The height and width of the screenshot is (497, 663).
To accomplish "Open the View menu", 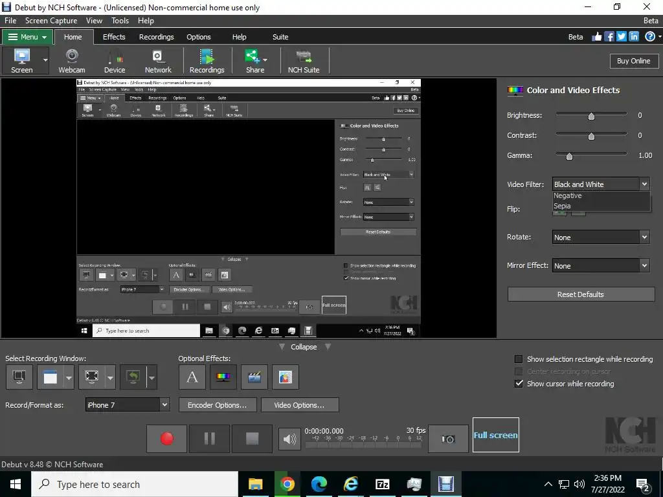I will pos(94,21).
